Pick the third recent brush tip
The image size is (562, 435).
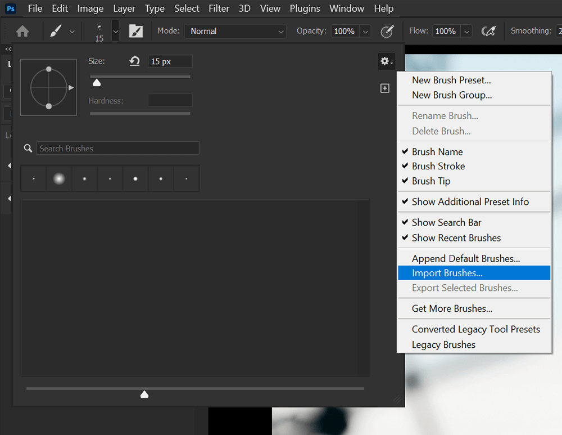pos(85,178)
